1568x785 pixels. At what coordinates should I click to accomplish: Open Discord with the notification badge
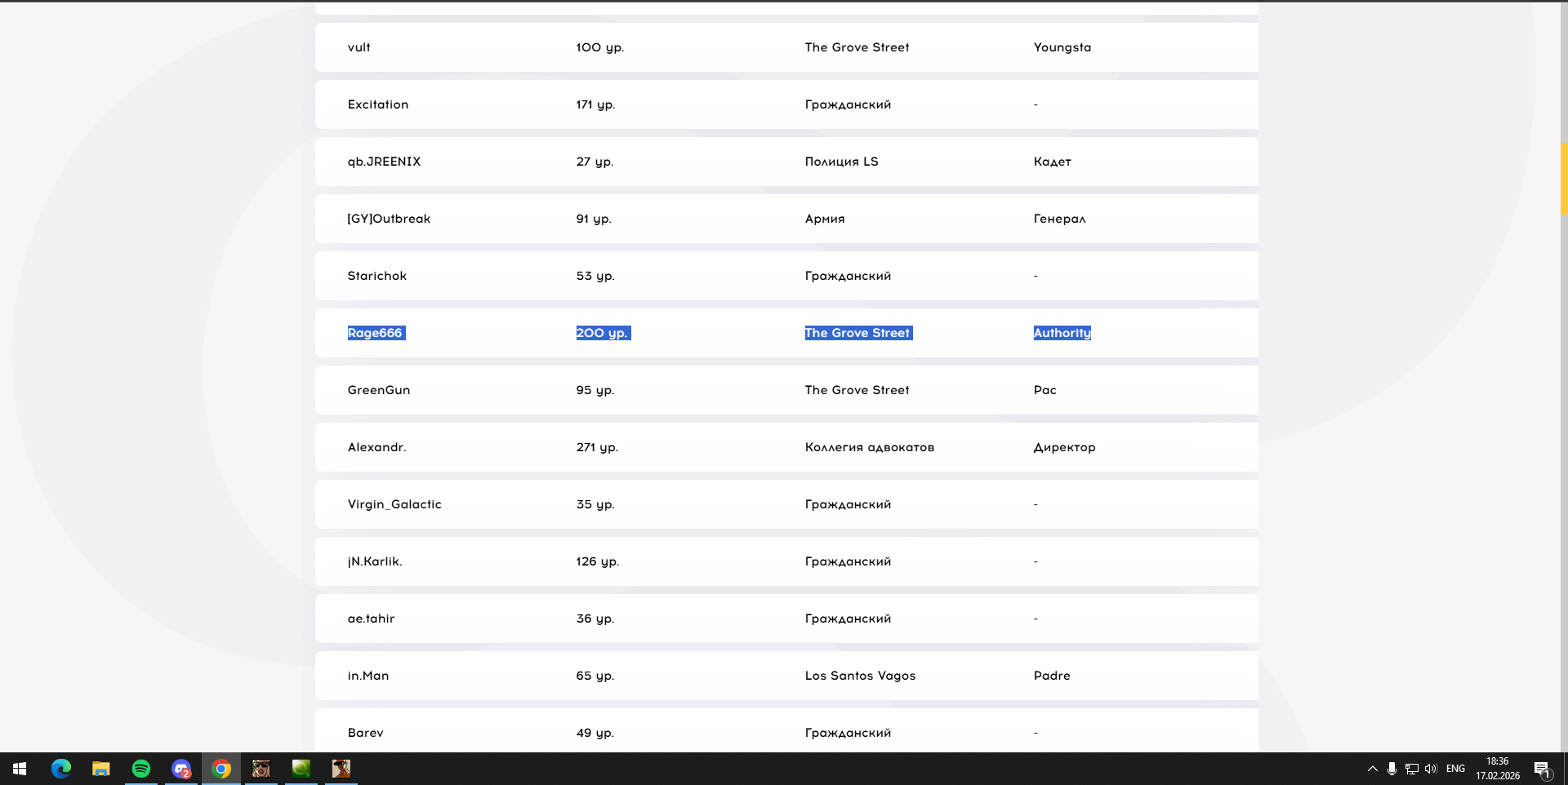[181, 769]
